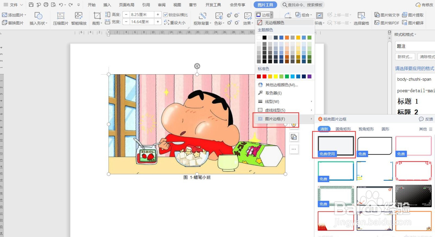This screenshot has width=435, height=237.
Task: Open the Wrap (环绕) dropdown
Action: click(x=320, y=23)
